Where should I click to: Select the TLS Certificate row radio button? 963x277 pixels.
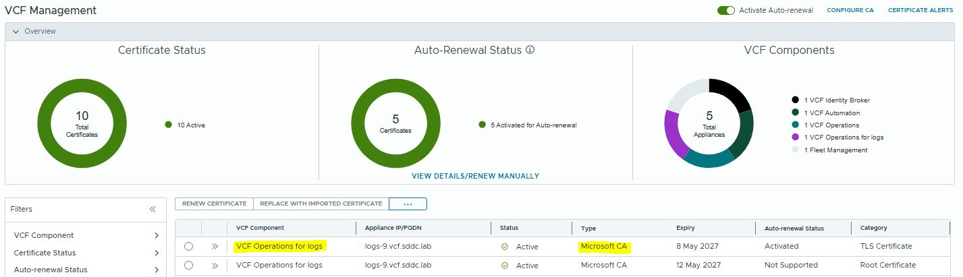coord(188,247)
